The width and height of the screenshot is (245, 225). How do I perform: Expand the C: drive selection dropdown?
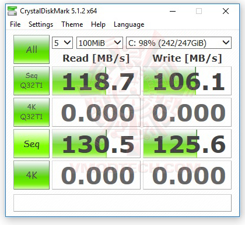(x=178, y=42)
